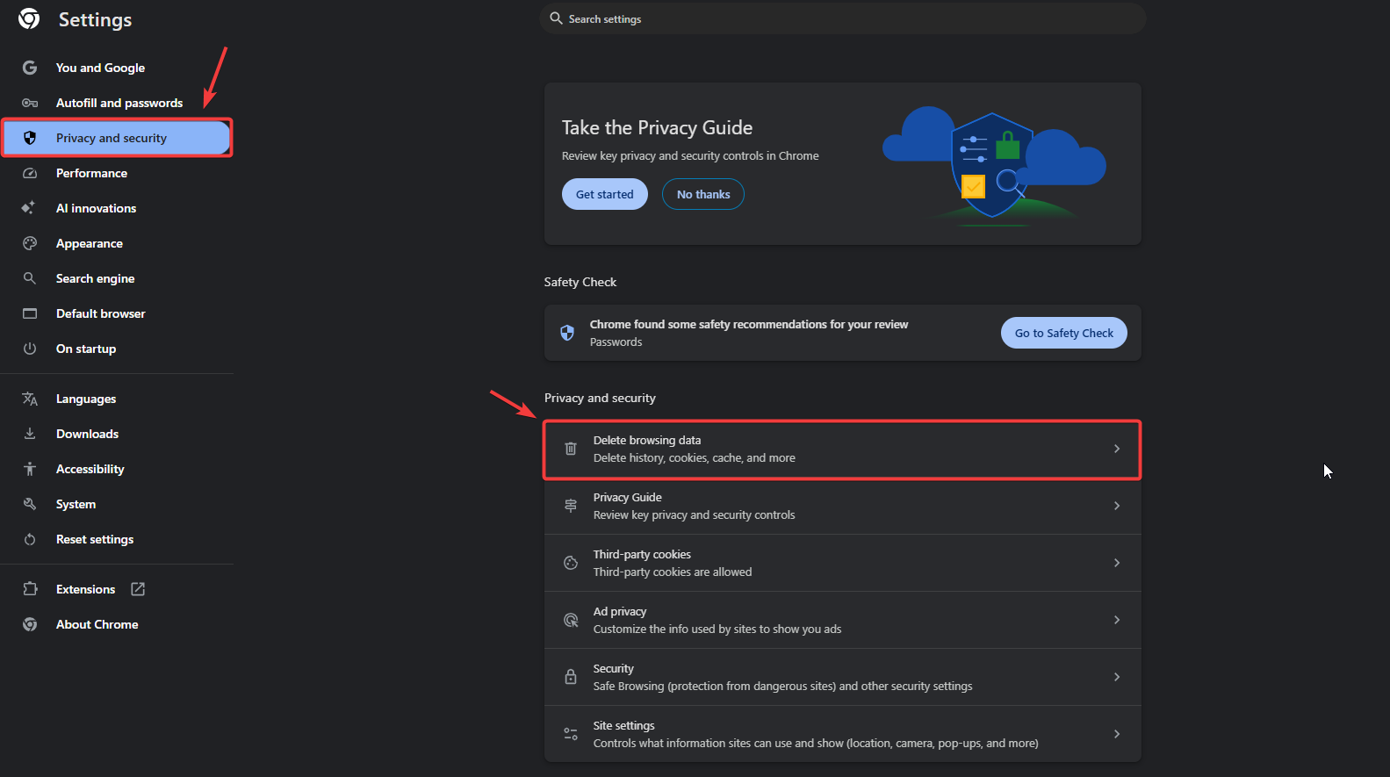Viewport: 1390px width, 777px height.
Task: Click the Go to Safety Check button
Action: pyautogui.click(x=1063, y=333)
